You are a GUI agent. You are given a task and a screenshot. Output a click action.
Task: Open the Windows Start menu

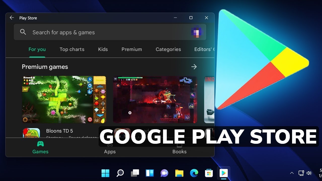(105, 173)
